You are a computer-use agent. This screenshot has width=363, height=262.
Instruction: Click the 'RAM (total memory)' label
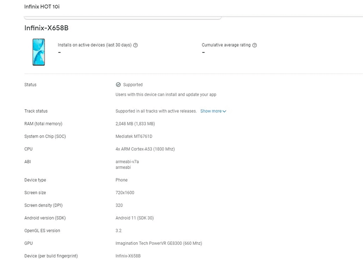43,124
